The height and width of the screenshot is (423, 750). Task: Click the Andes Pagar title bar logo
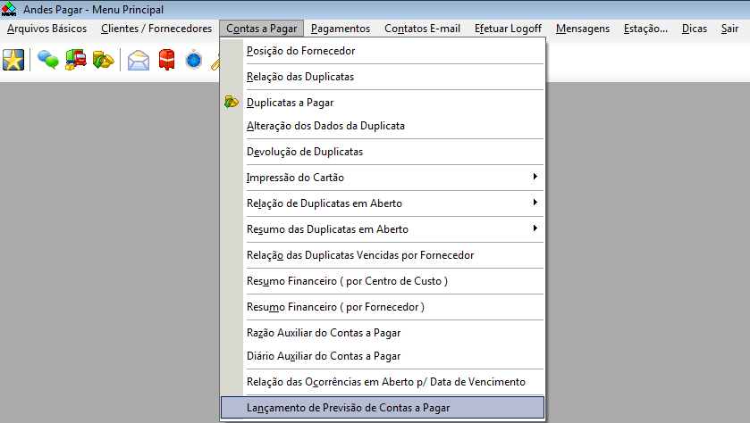[9, 9]
